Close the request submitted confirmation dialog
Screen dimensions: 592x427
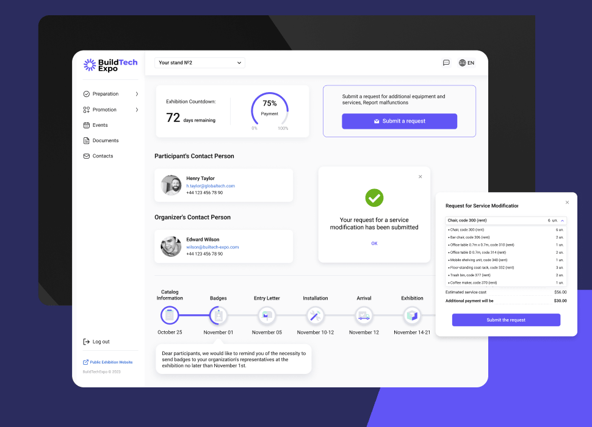tap(421, 176)
